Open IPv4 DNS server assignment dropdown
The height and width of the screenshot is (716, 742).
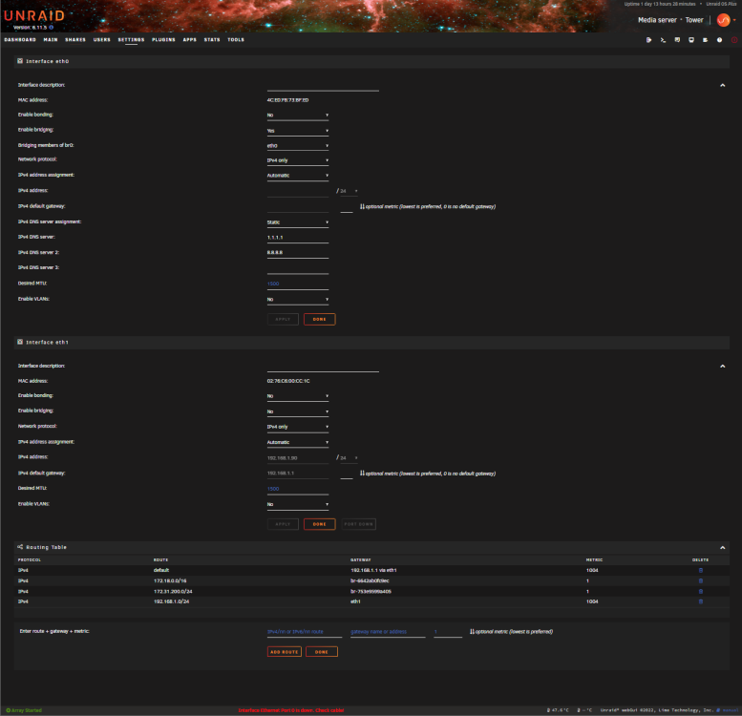click(x=298, y=222)
